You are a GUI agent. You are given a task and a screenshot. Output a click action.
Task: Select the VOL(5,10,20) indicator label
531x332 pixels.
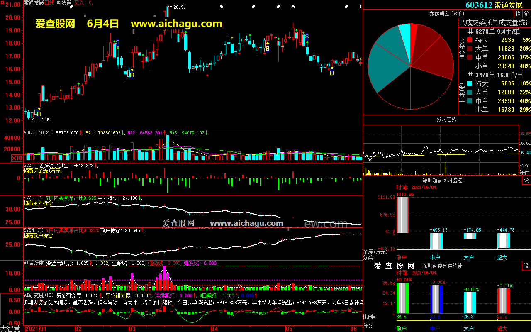[x=39, y=133]
